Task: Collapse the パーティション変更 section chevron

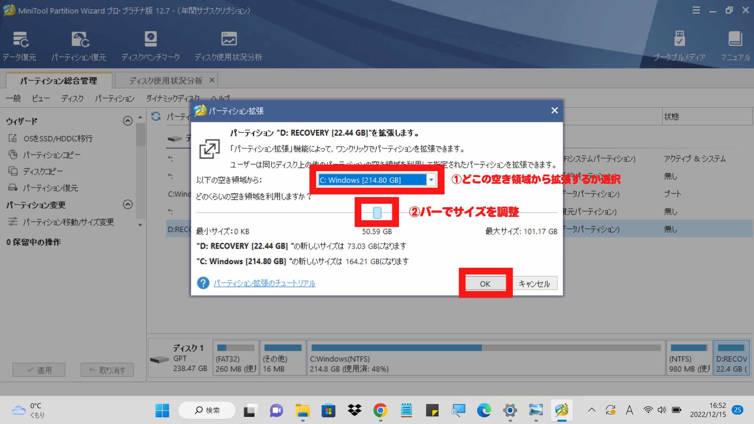Action: click(128, 205)
